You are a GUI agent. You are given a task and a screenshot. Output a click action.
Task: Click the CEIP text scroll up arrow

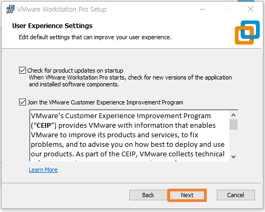(x=233, y=115)
